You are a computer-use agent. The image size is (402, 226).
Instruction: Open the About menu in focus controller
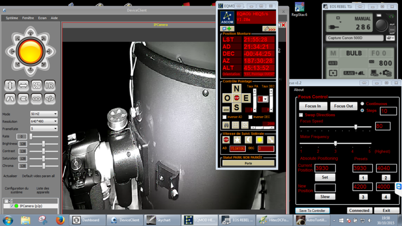click(x=298, y=90)
